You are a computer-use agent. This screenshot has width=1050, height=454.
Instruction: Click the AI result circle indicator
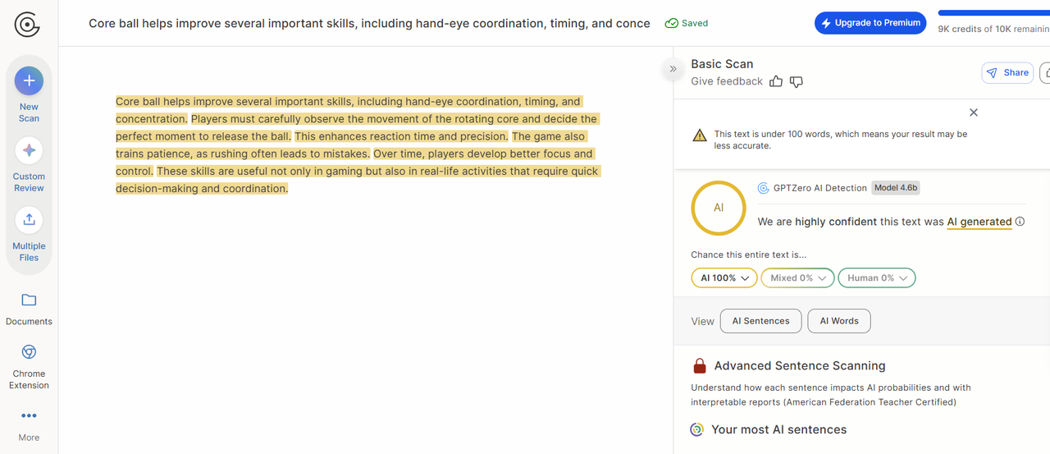click(x=719, y=208)
